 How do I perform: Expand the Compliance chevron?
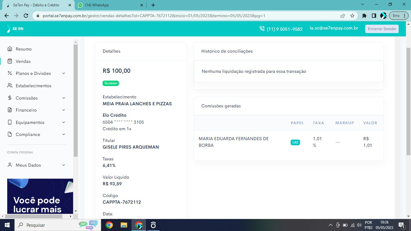pyautogui.click(x=63, y=134)
